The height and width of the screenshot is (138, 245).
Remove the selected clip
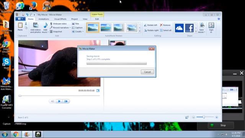pyautogui.click(x=165, y=25)
